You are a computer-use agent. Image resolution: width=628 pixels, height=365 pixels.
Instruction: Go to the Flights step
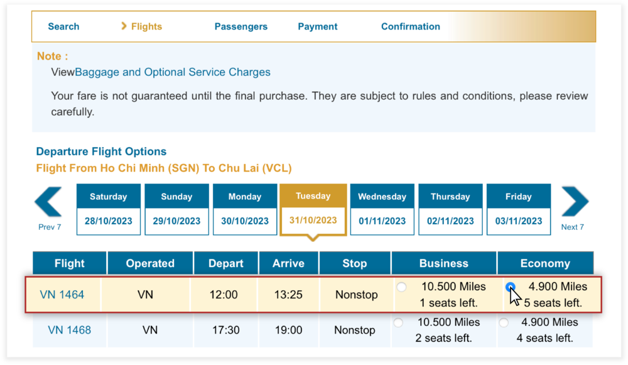click(146, 26)
